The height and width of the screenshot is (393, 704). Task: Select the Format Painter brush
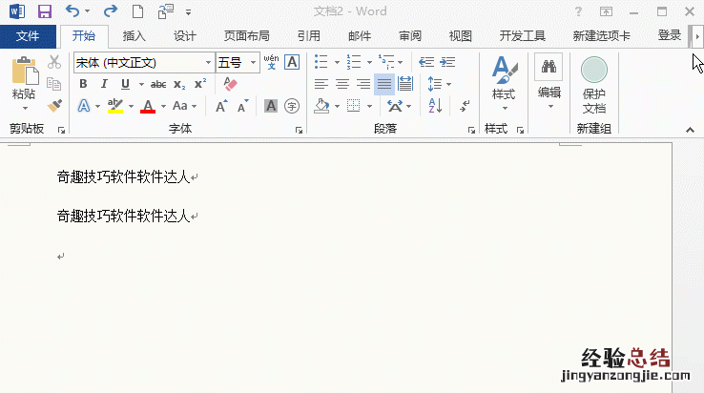pyautogui.click(x=54, y=106)
